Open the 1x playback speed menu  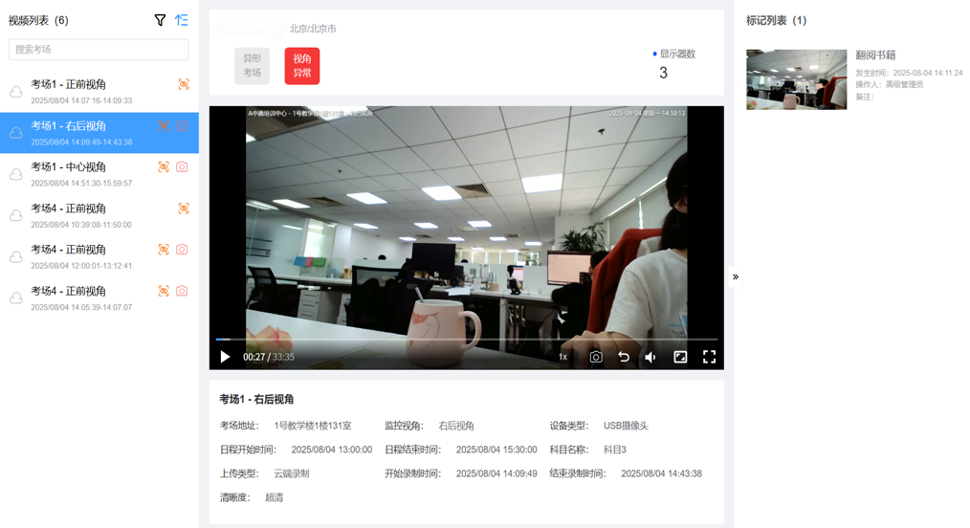(562, 357)
